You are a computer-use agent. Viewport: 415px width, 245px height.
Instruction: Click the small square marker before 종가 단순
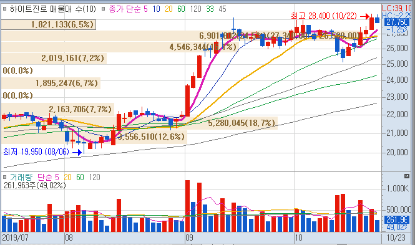pos(104,9)
